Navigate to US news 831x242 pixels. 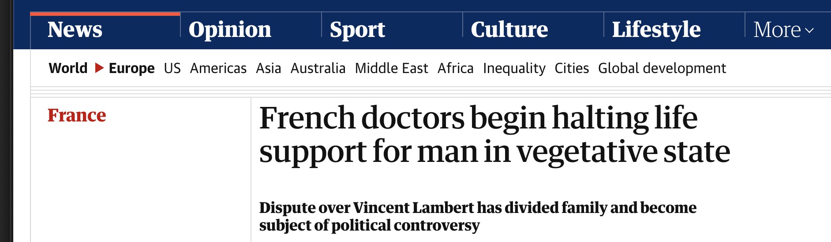[172, 68]
